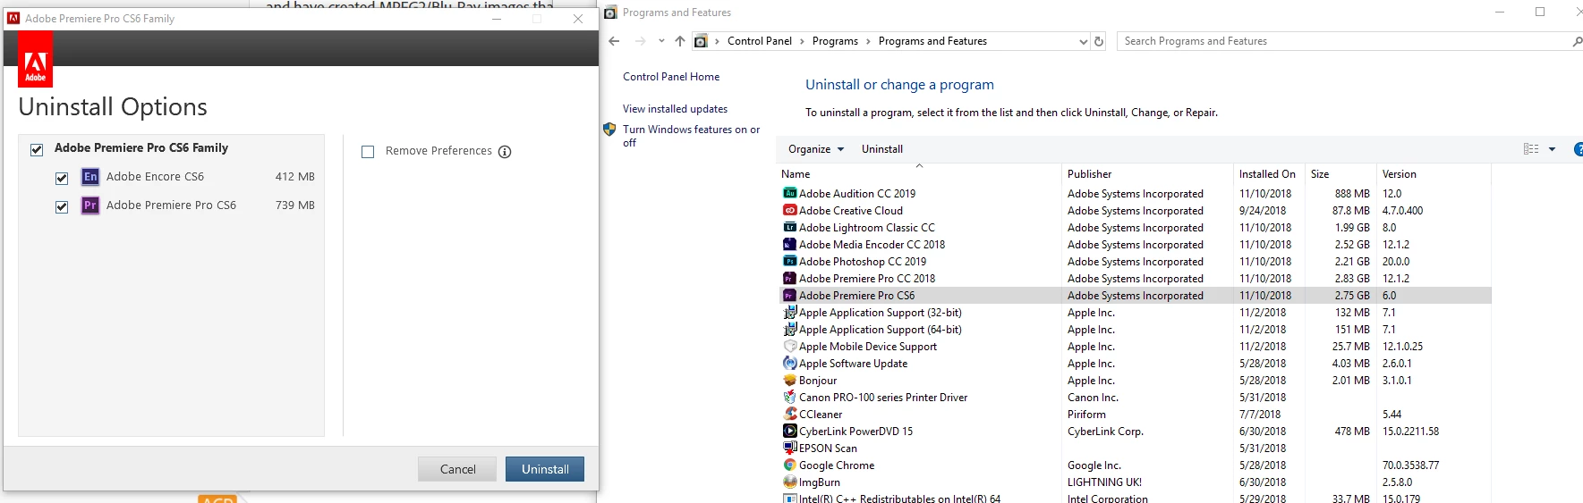Click the CyberLink PowerDVD 15 icon

[789, 431]
